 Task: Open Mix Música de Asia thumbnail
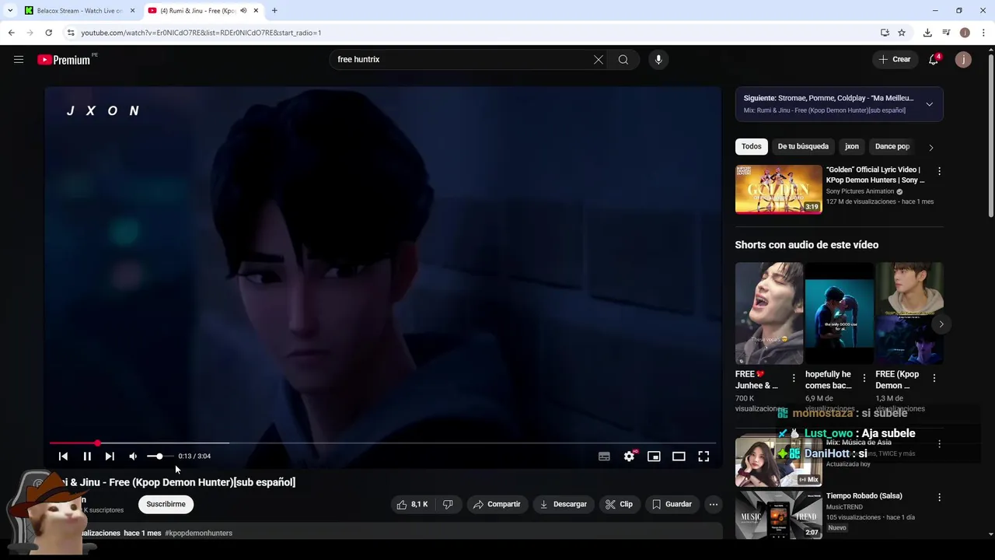tap(778, 462)
